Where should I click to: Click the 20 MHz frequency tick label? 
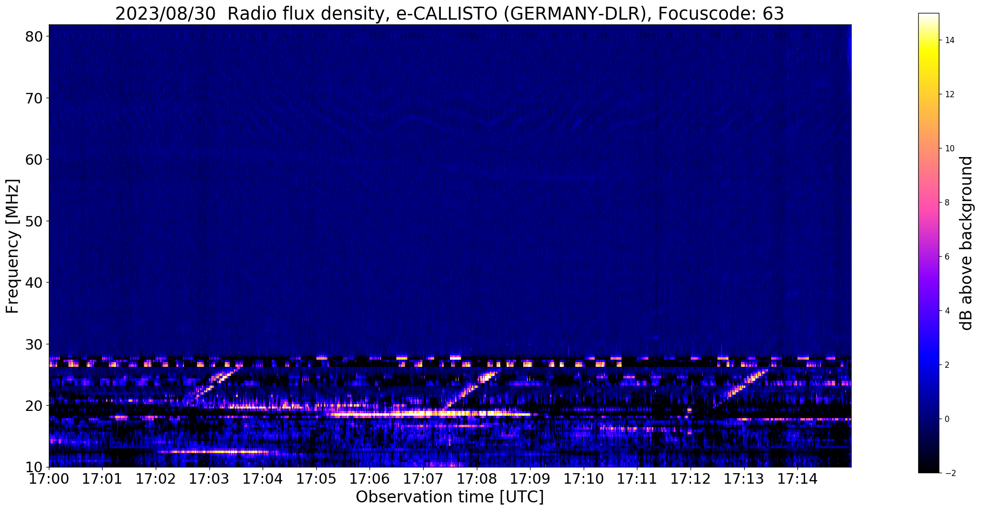[35, 406]
